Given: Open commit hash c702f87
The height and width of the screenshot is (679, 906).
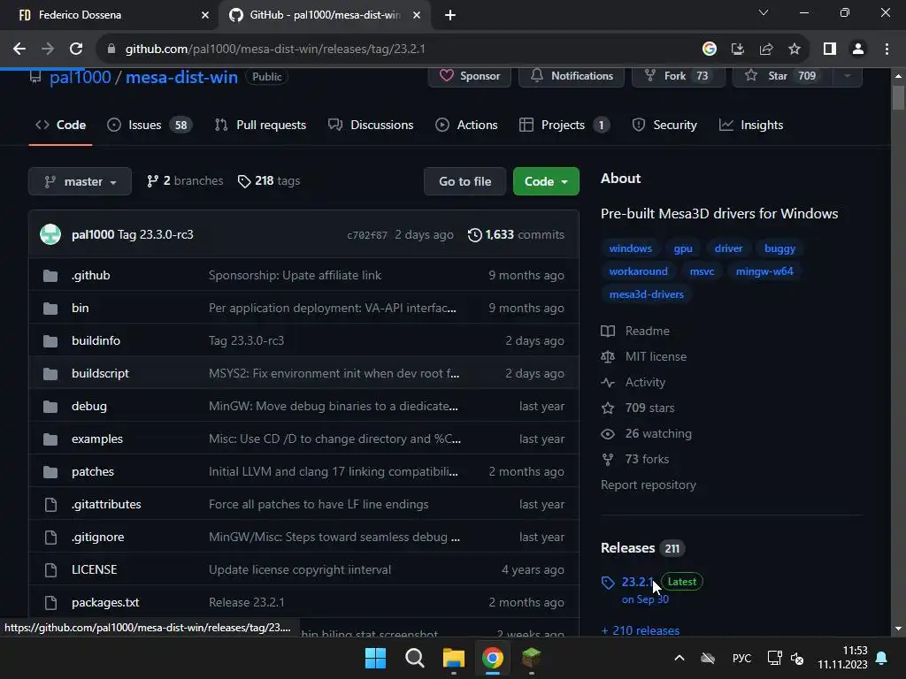Looking at the screenshot, I should pyautogui.click(x=367, y=235).
